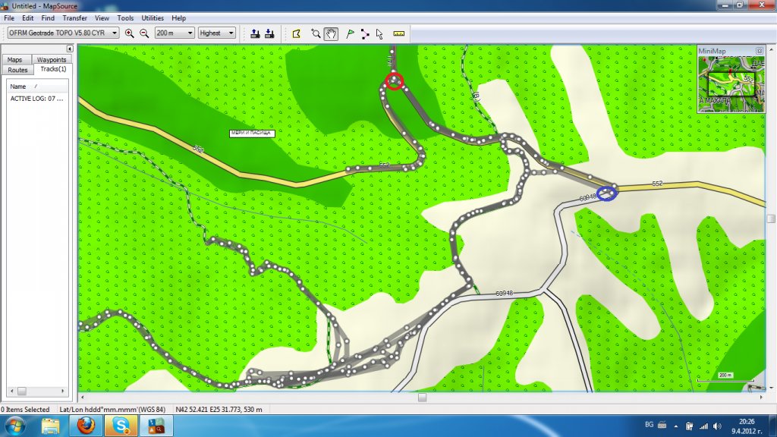Open the Help menu
Image resolution: width=777 pixels, height=437 pixels.
(x=179, y=18)
